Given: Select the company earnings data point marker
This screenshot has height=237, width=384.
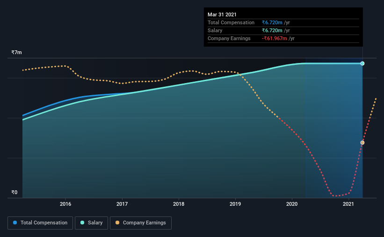Looking at the screenshot, I should (x=362, y=143).
